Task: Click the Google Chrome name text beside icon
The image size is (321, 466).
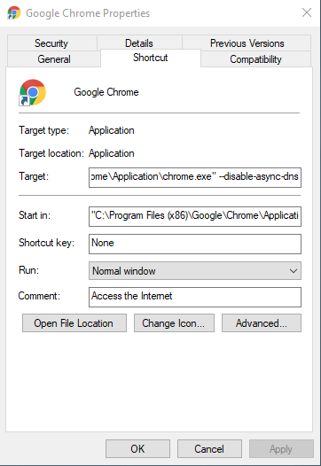Action: [x=106, y=92]
